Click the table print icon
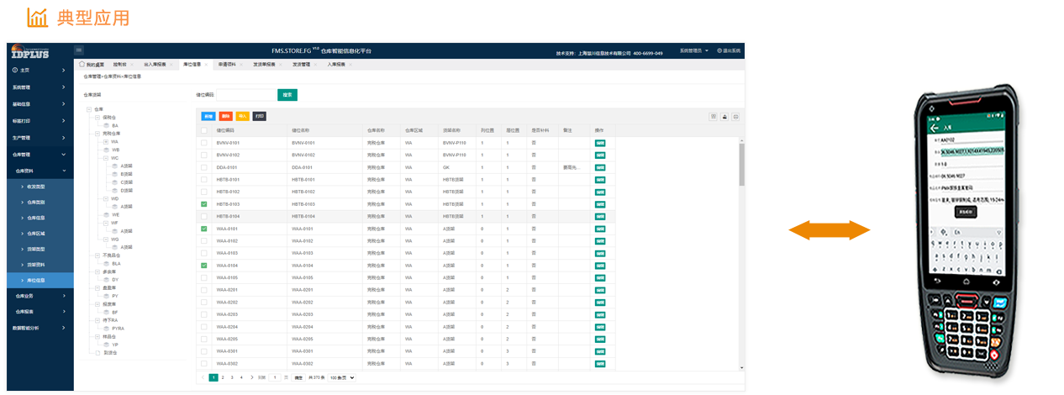 pos(735,116)
